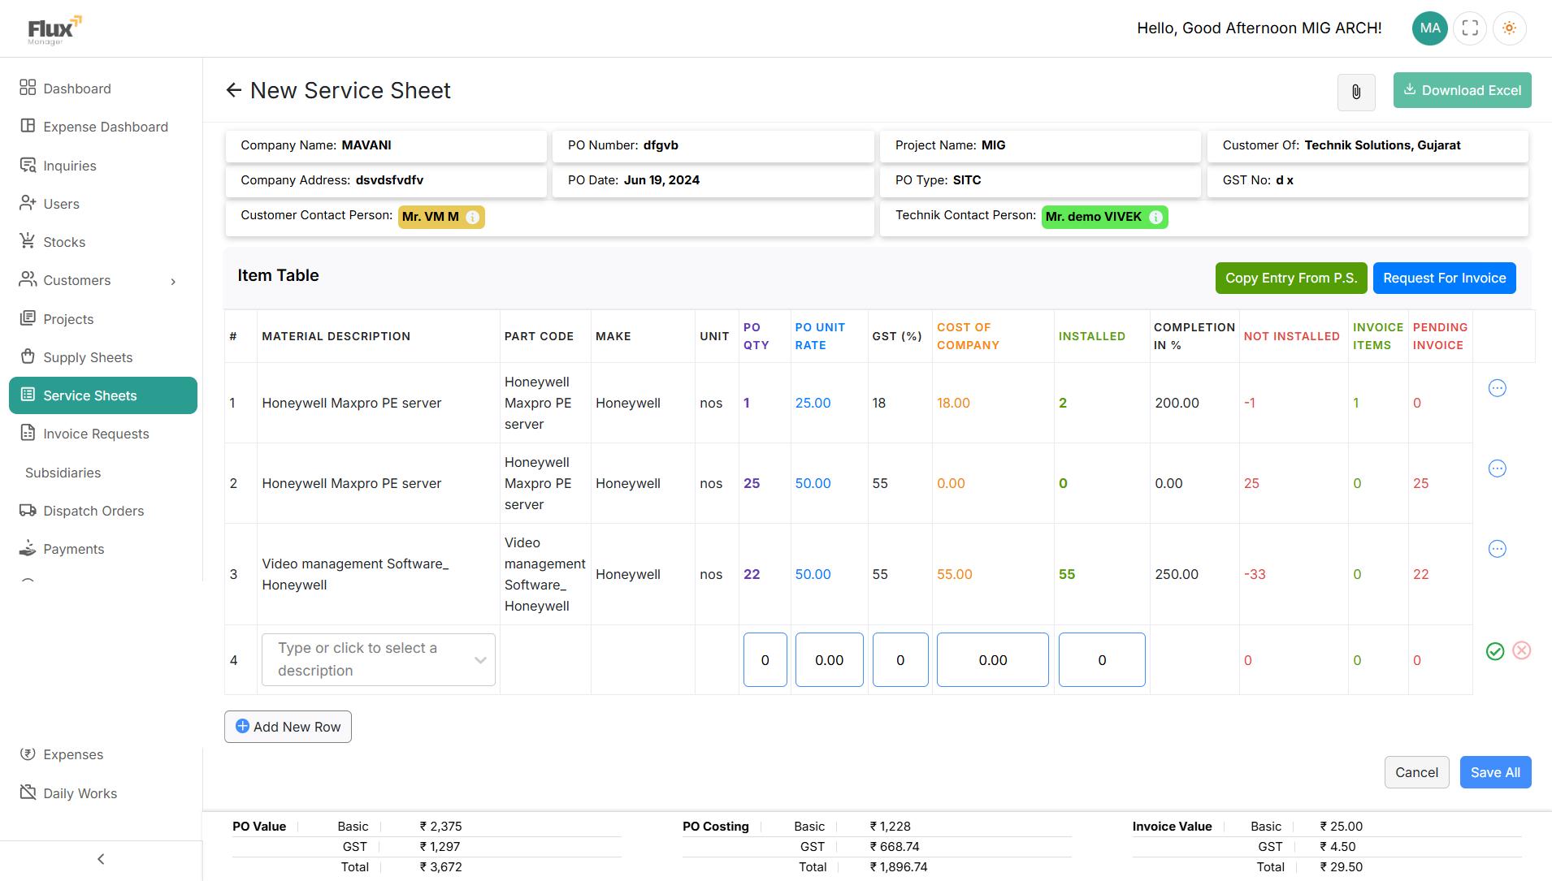
Task: Switch theme with the sun icon
Action: tap(1509, 28)
